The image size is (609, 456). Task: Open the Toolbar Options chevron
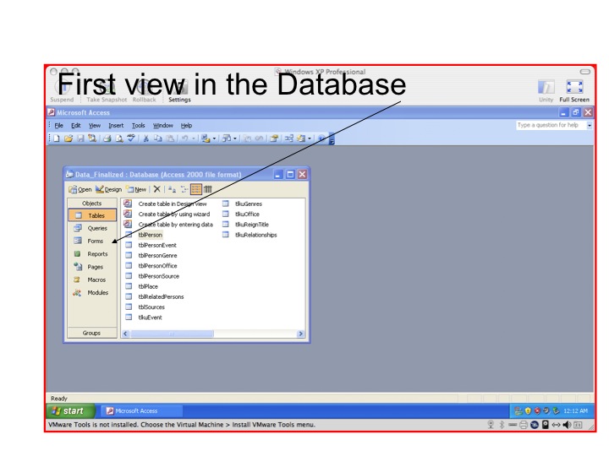point(332,138)
